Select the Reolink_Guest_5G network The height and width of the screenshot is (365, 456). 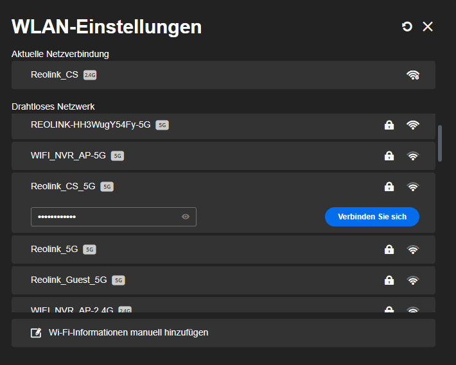point(224,280)
